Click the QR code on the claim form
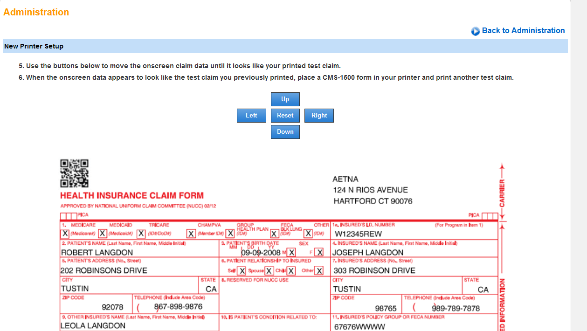Screen dimensions: 587x331 [x=74, y=173]
